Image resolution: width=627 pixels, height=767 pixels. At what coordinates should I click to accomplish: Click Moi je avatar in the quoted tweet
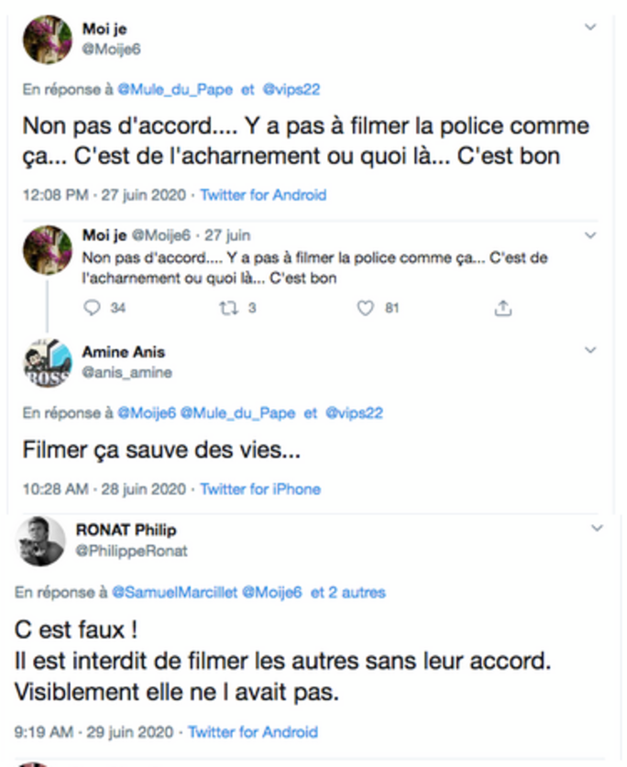coord(47,249)
